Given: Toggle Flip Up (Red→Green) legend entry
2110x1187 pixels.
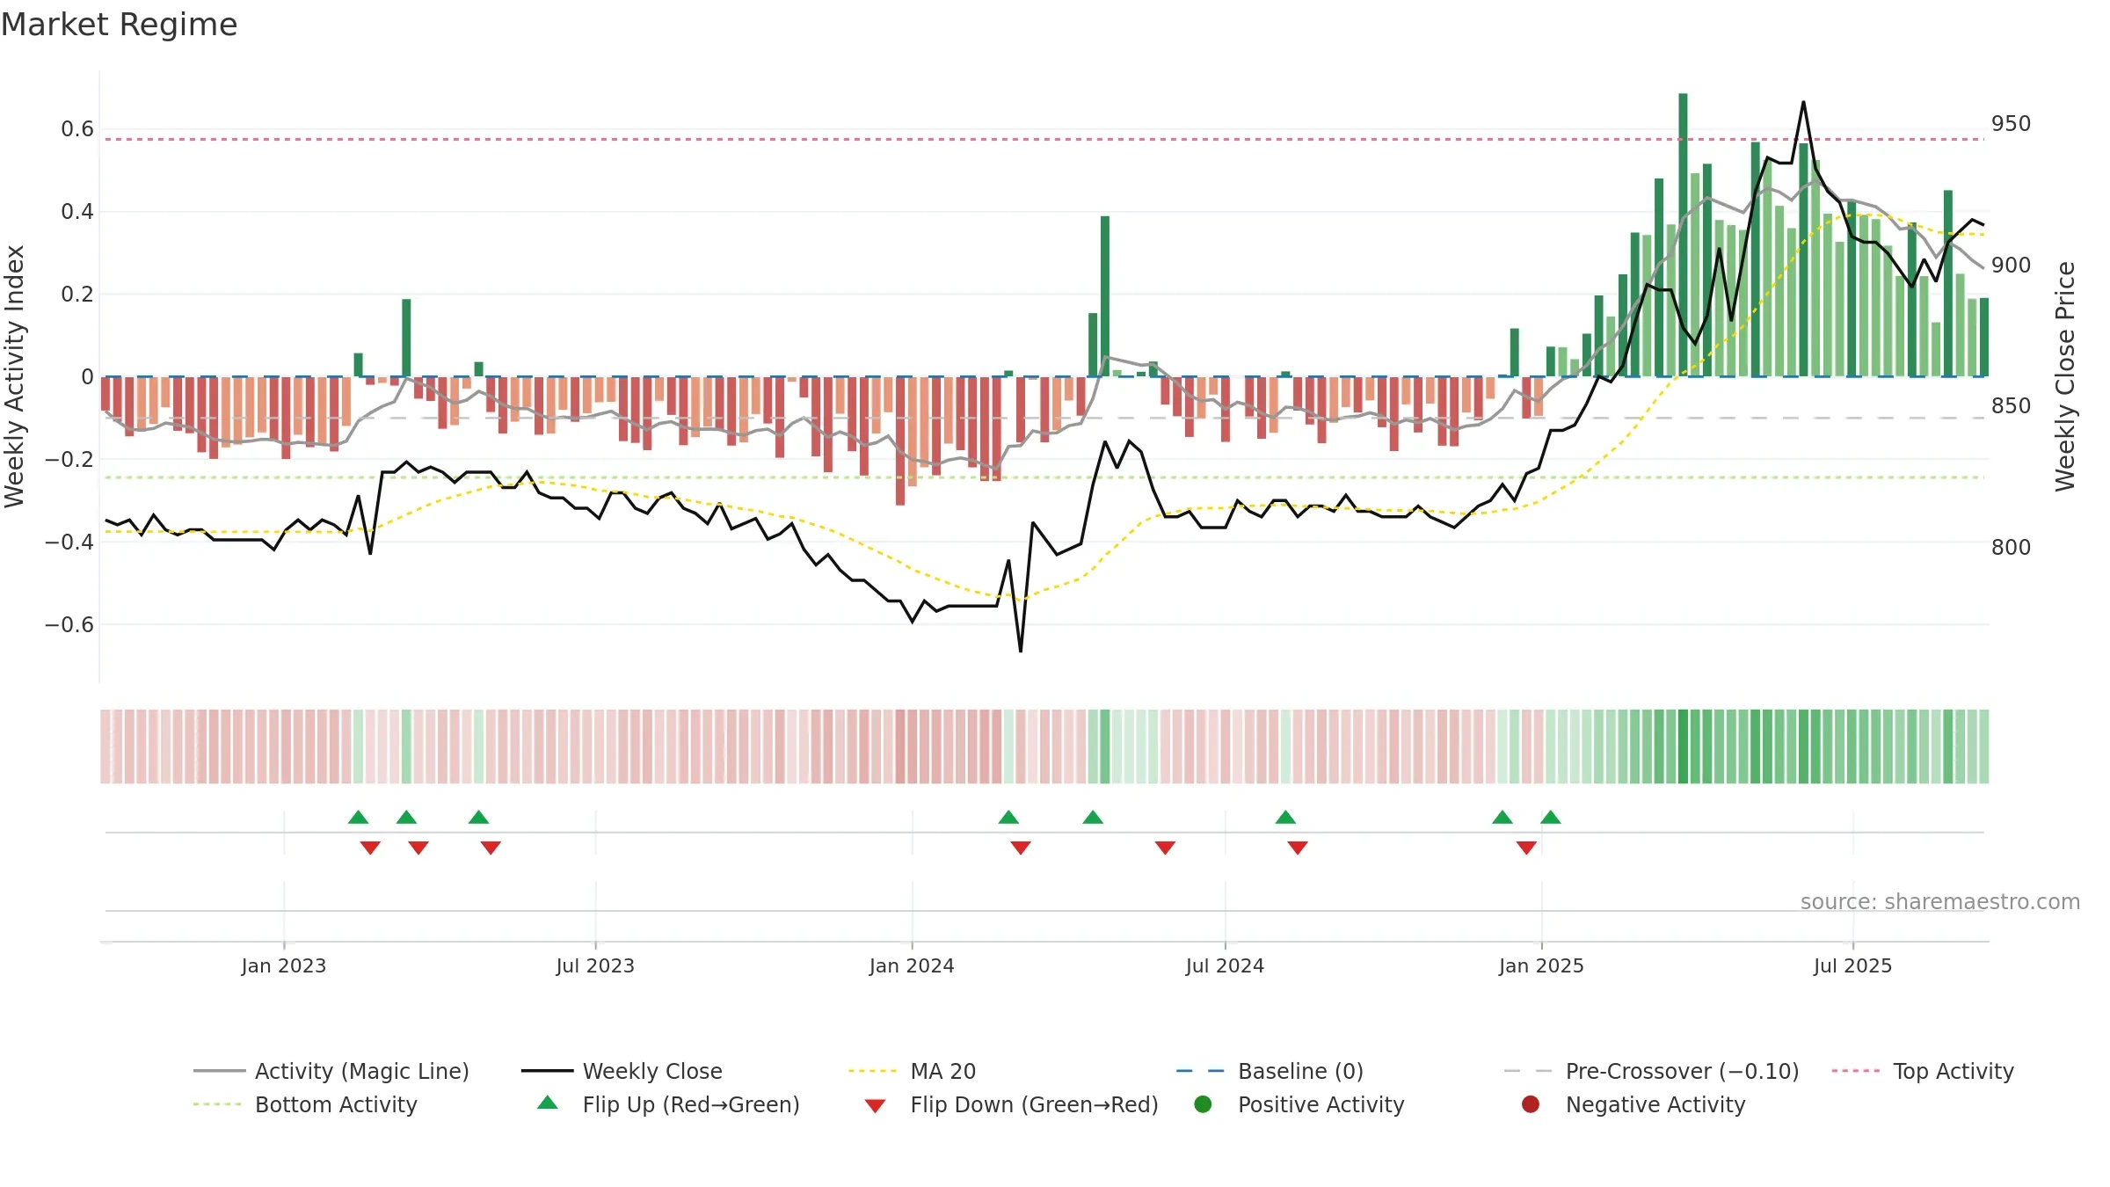Looking at the screenshot, I should (x=668, y=1104).
